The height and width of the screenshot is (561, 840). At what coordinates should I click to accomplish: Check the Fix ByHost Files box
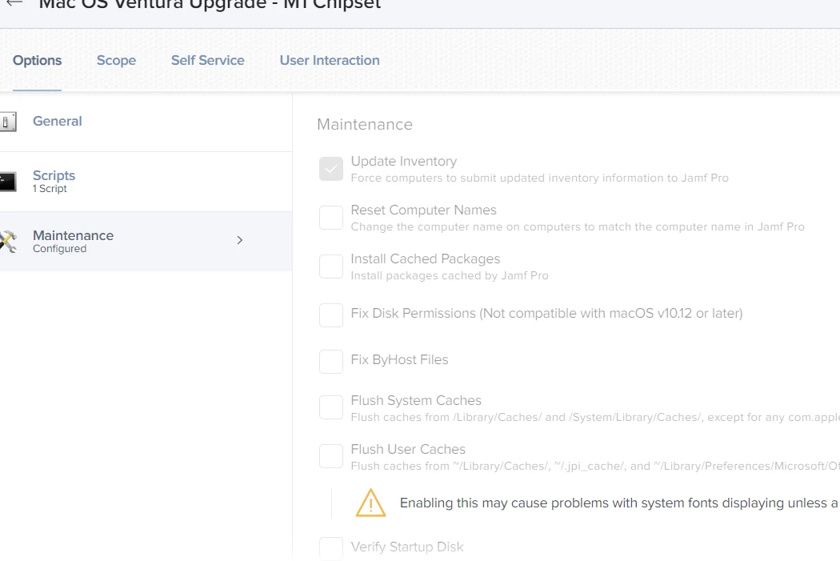click(x=331, y=362)
